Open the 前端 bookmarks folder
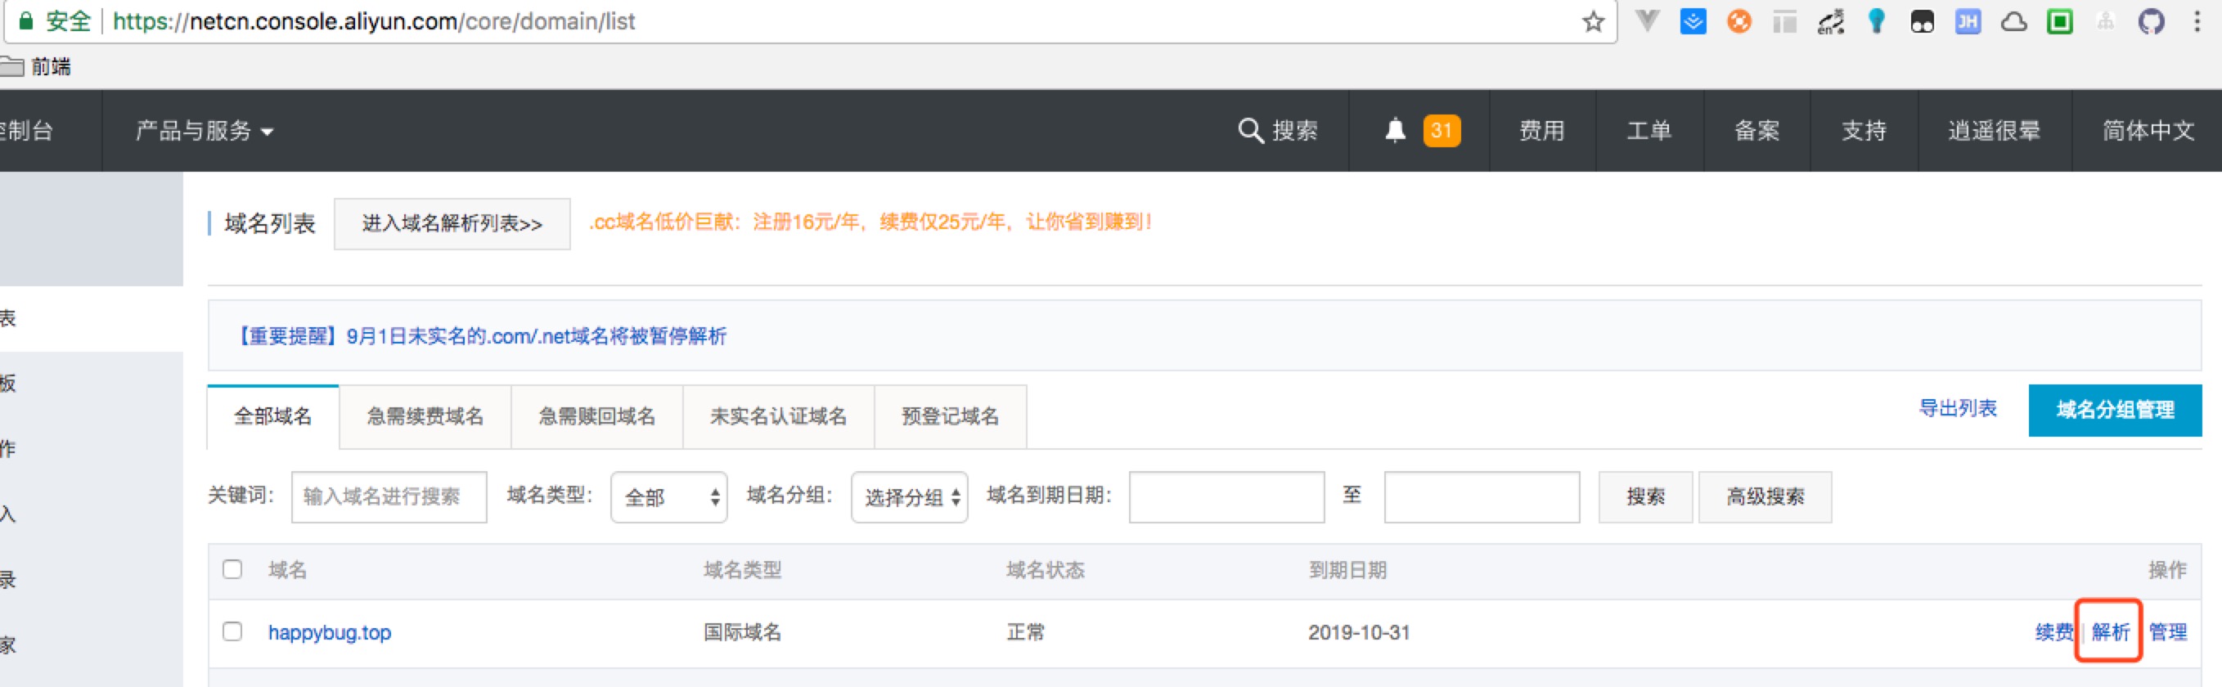The image size is (2222, 687). tap(35, 66)
